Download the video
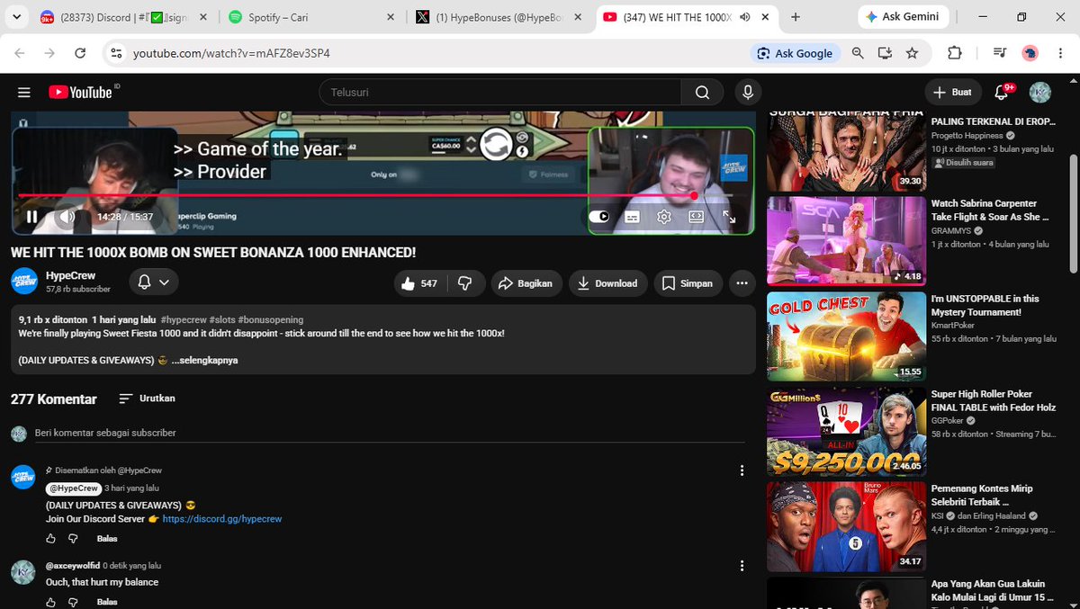 pos(607,283)
